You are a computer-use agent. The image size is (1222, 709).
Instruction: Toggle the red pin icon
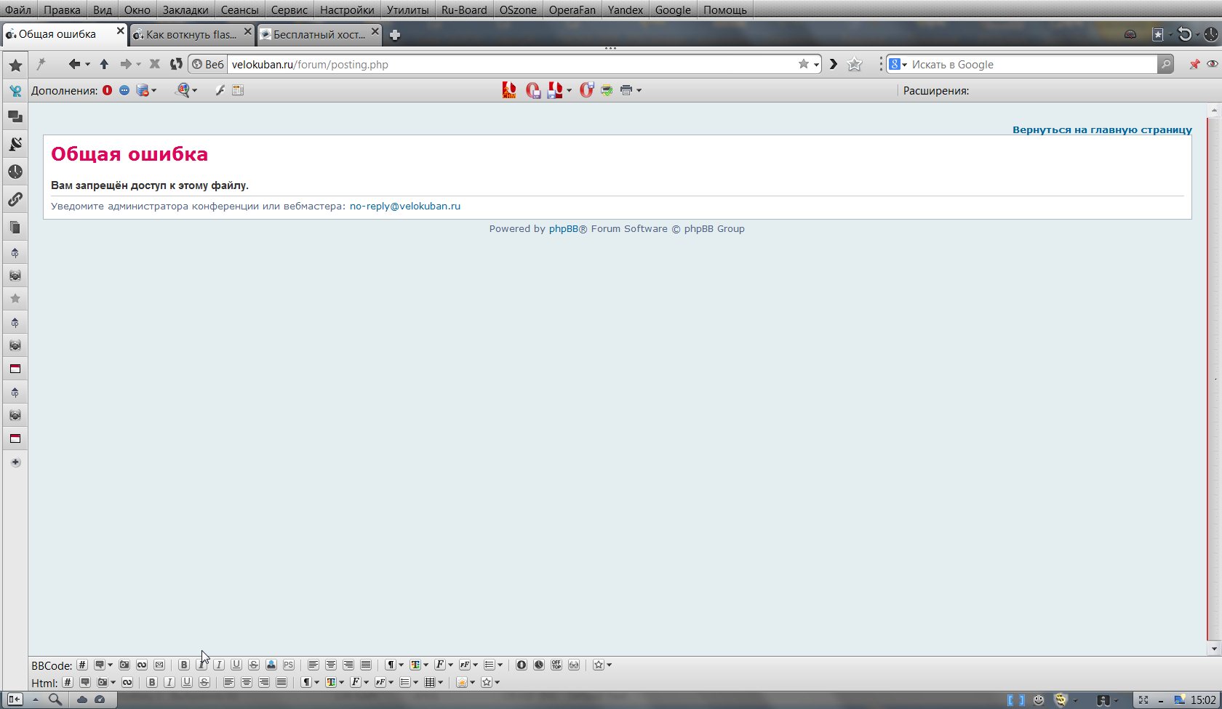click(x=1194, y=64)
